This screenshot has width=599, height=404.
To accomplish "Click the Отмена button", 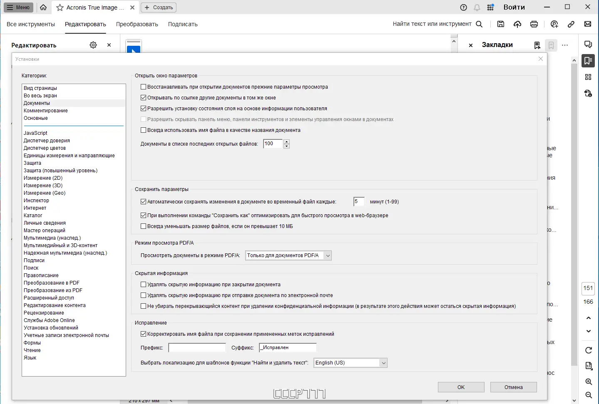I will [514, 387].
